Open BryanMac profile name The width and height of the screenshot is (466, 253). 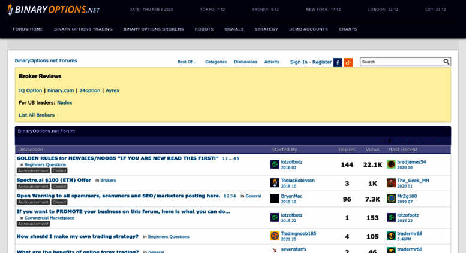292,196
